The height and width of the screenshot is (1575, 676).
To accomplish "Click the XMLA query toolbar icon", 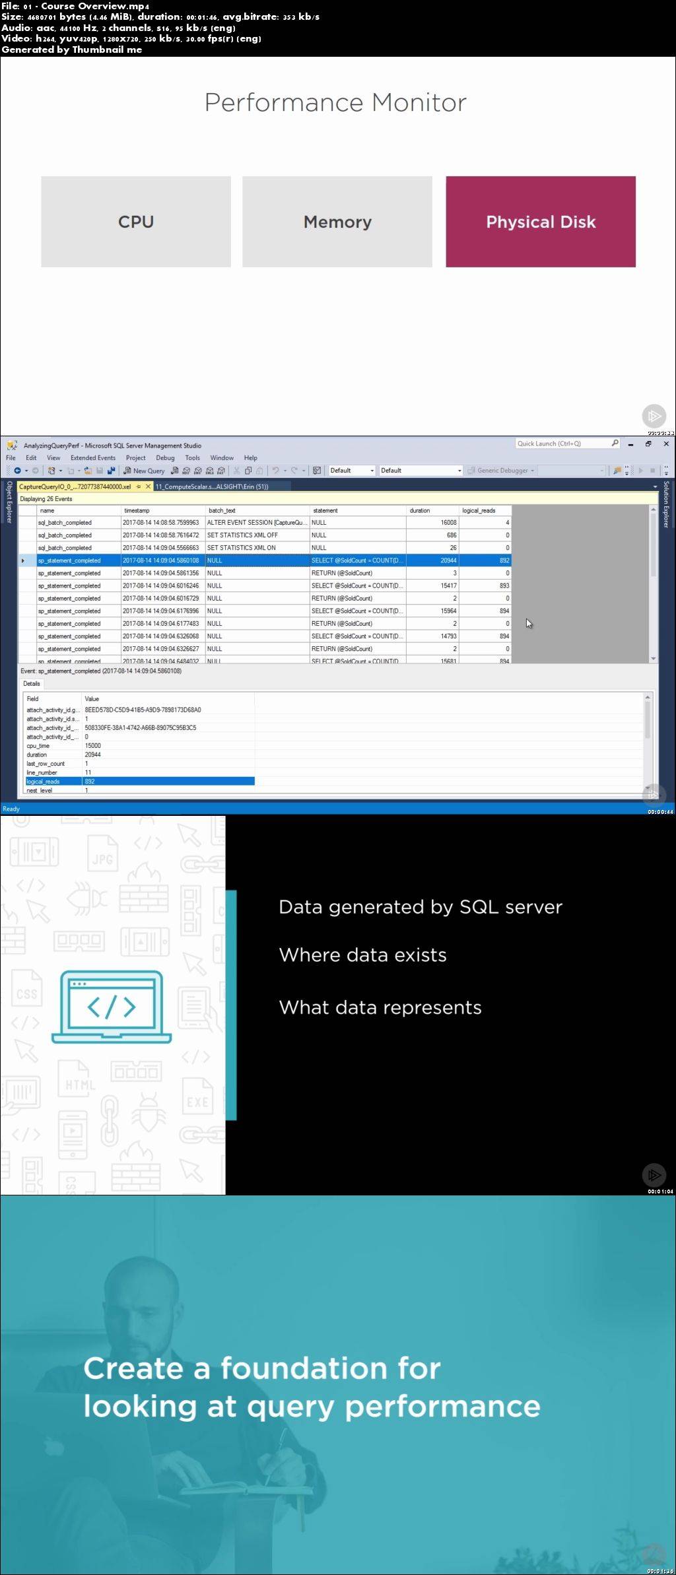I will (209, 471).
